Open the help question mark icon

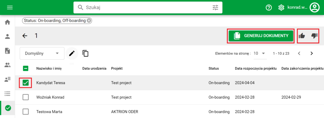click(269, 8)
